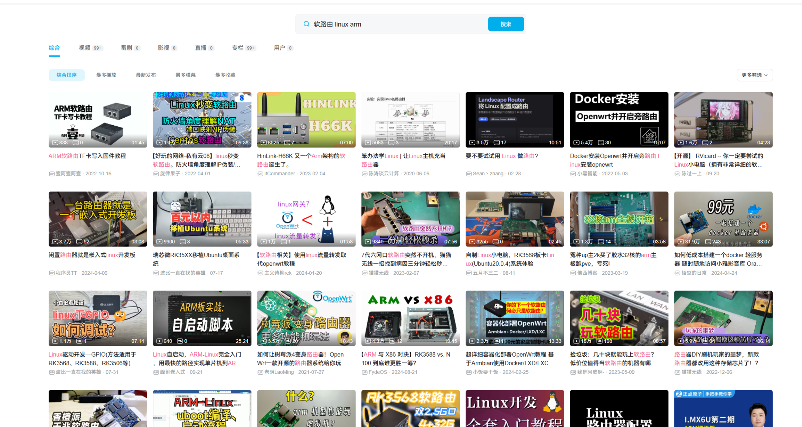Image resolution: width=802 pixels, height=427 pixels.
Task: Click UP icon beside 猫猫无线 2023-02-07
Action: tap(365, 273)
